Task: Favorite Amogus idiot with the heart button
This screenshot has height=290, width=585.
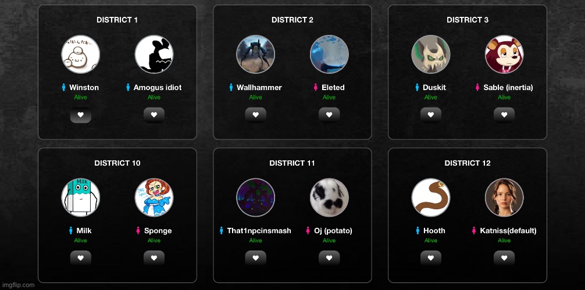Action: (x=154, y=115)
